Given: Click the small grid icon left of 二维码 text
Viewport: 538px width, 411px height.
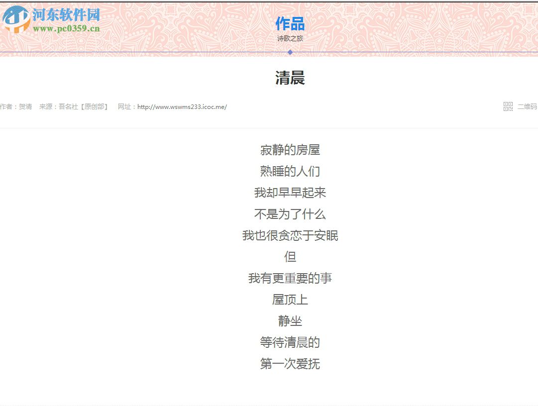Looking at the screenshot, I should (x=508, y=106).
